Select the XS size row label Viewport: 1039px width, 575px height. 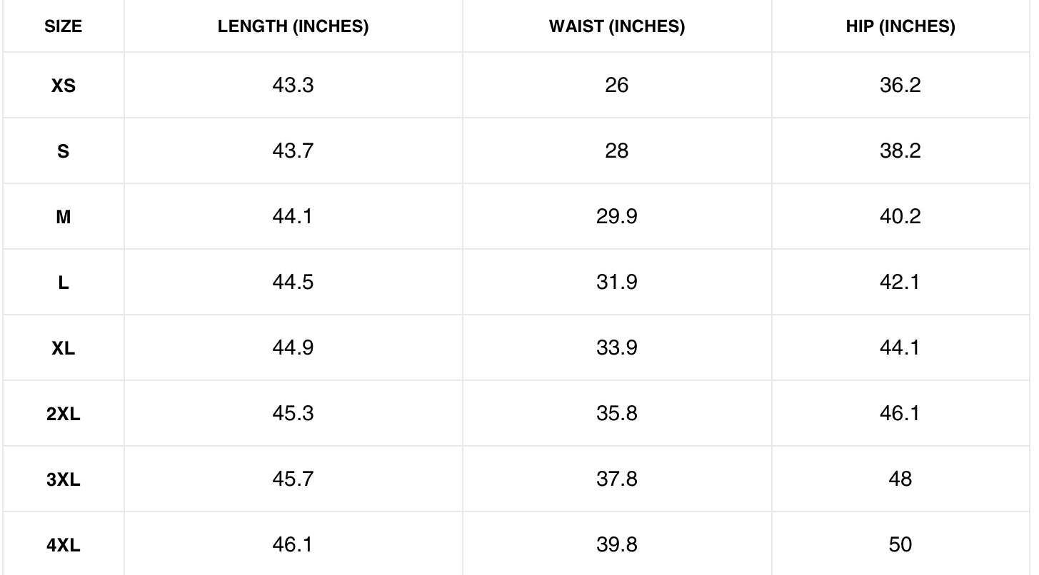point(64,86)
